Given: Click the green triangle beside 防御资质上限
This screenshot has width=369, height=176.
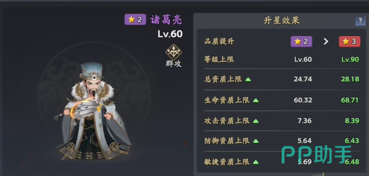Looking at the screenshot, I should (255, 141).
